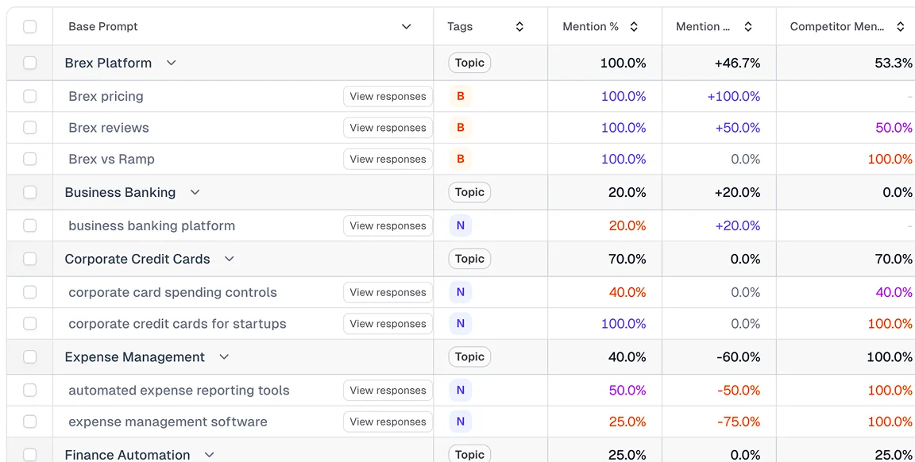Screen dimensions: 915x462
Task: Open the Base Prompt column dropdown
Action: (x=406, y=26)
